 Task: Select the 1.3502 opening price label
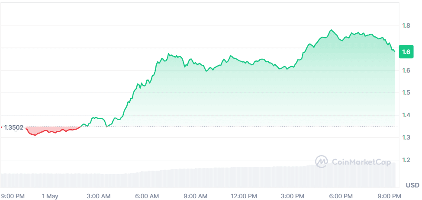coord(13,127)
